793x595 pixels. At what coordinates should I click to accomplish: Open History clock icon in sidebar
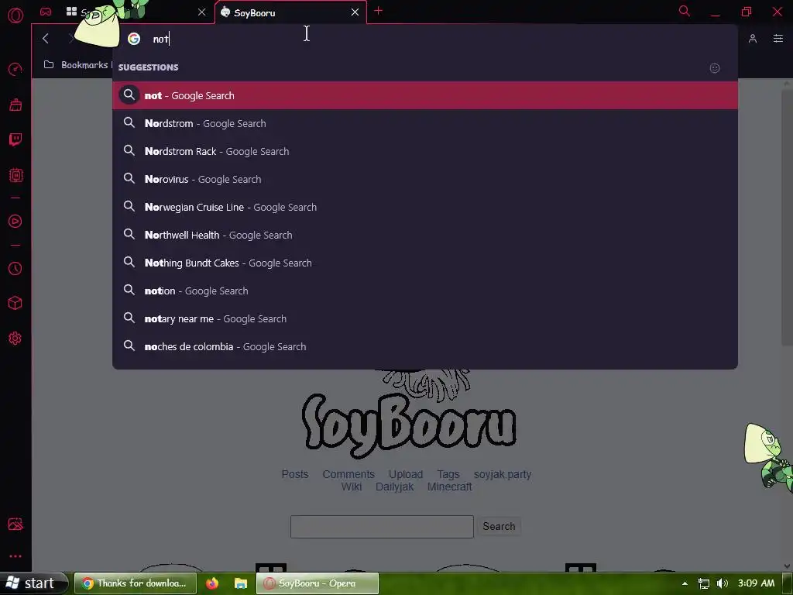(15, 268)
